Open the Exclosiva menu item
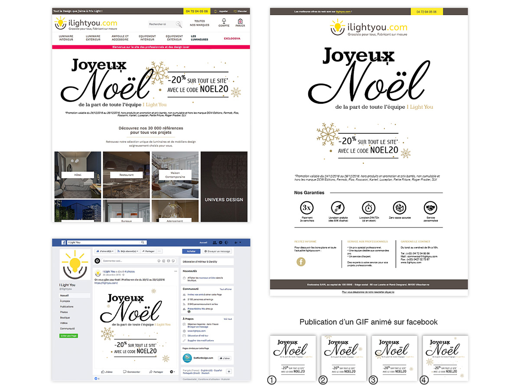The height and width of the screenshot is (390, 520). [x=232, y=38]
